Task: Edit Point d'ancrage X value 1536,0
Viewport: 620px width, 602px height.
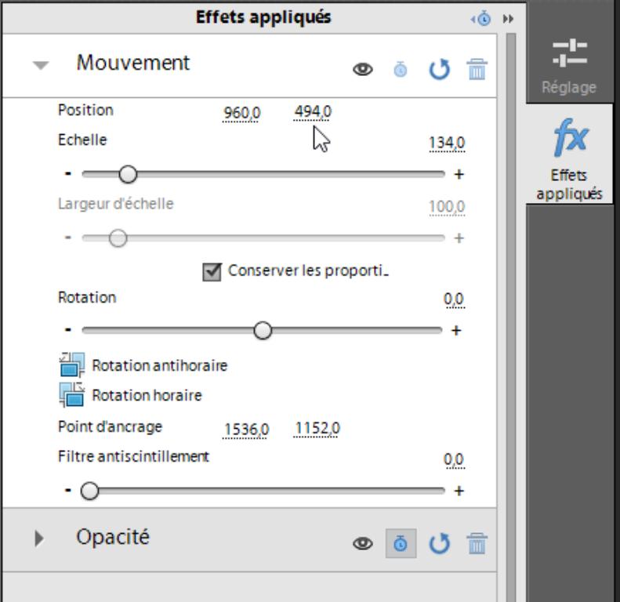Action: [246, 430]
